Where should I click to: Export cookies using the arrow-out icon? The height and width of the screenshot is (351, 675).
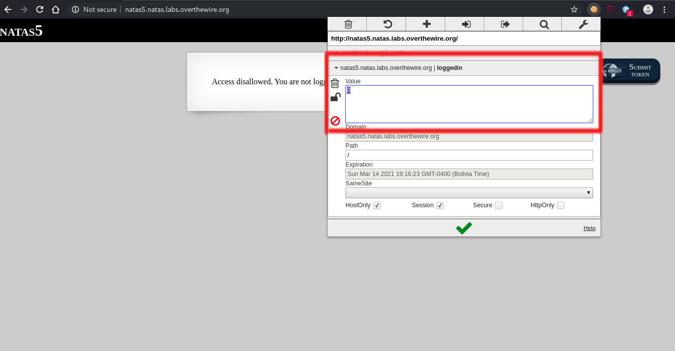click(x=505, y=24)
